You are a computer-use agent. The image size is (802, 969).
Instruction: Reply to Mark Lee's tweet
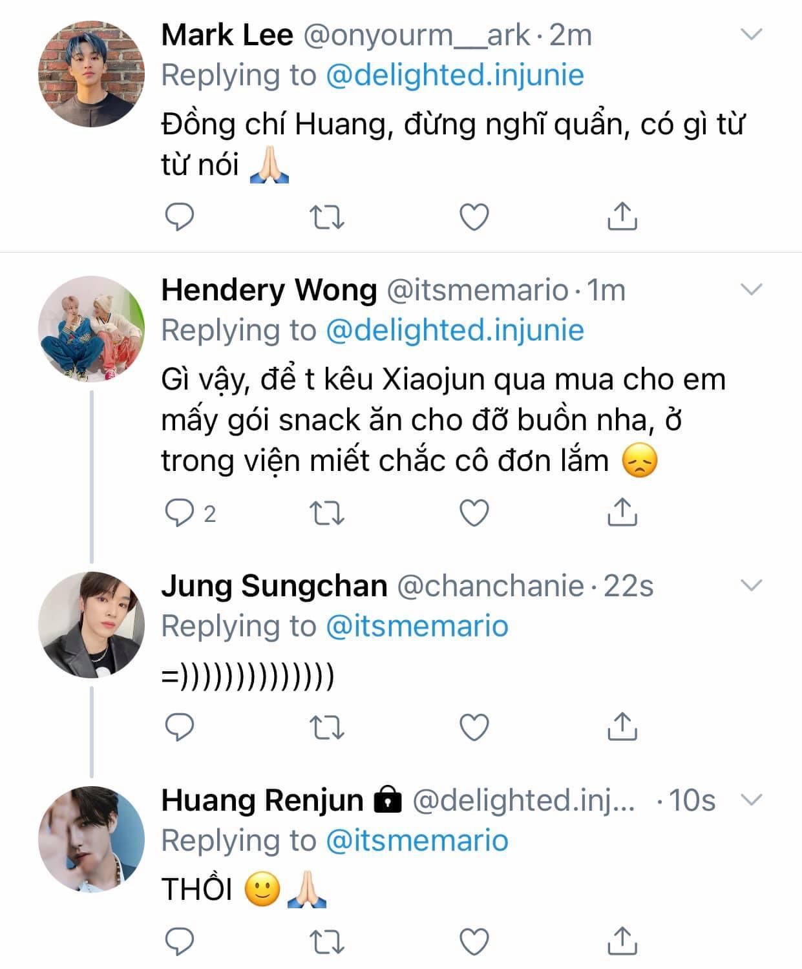180,217
